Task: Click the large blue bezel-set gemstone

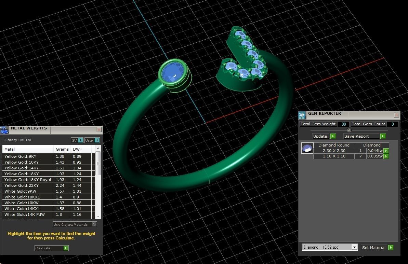Action: (173, 72)
